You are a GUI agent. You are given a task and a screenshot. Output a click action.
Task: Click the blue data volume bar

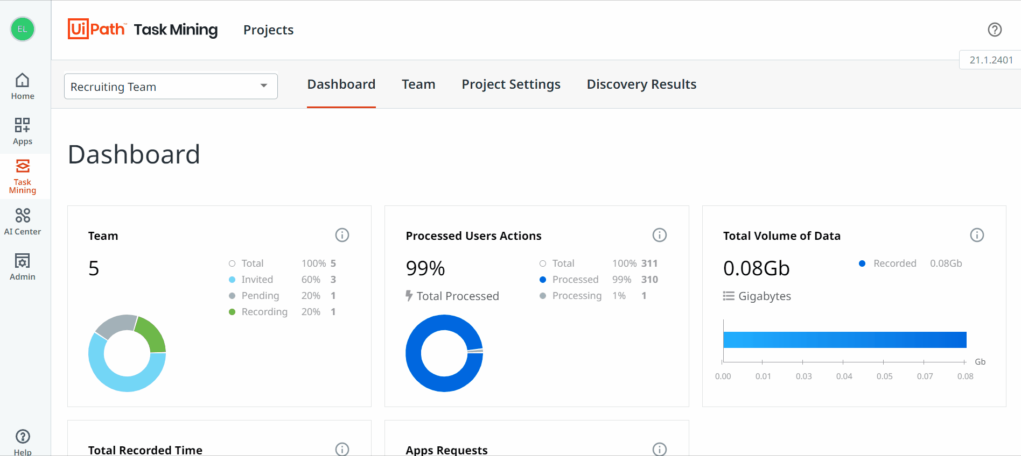click(x=845, y=340)
